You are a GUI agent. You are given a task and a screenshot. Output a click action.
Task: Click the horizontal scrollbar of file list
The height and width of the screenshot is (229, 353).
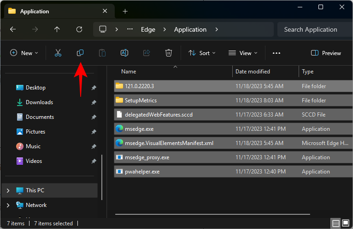point(212,214)
